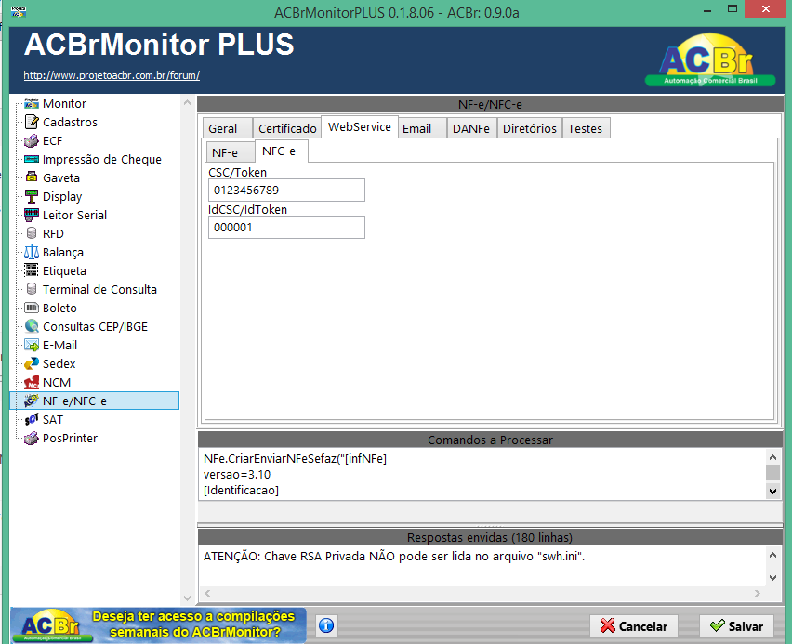Minimize the ACBrMonitorPLUS window
Image resolution: width=792 pixels, height=644 pixels.
tap(707, 10)
